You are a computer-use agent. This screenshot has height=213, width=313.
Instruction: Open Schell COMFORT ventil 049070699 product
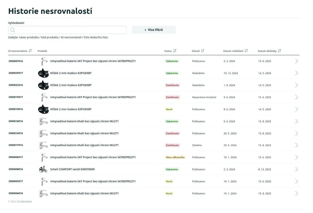tap(72, 169)
